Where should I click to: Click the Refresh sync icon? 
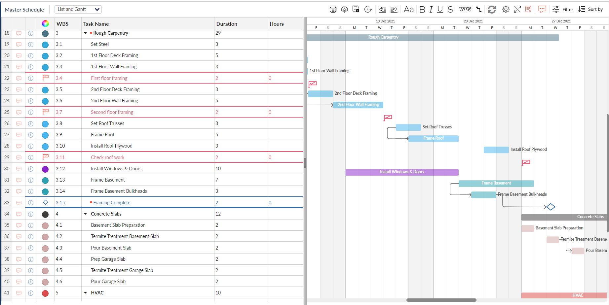coord(492,10)
